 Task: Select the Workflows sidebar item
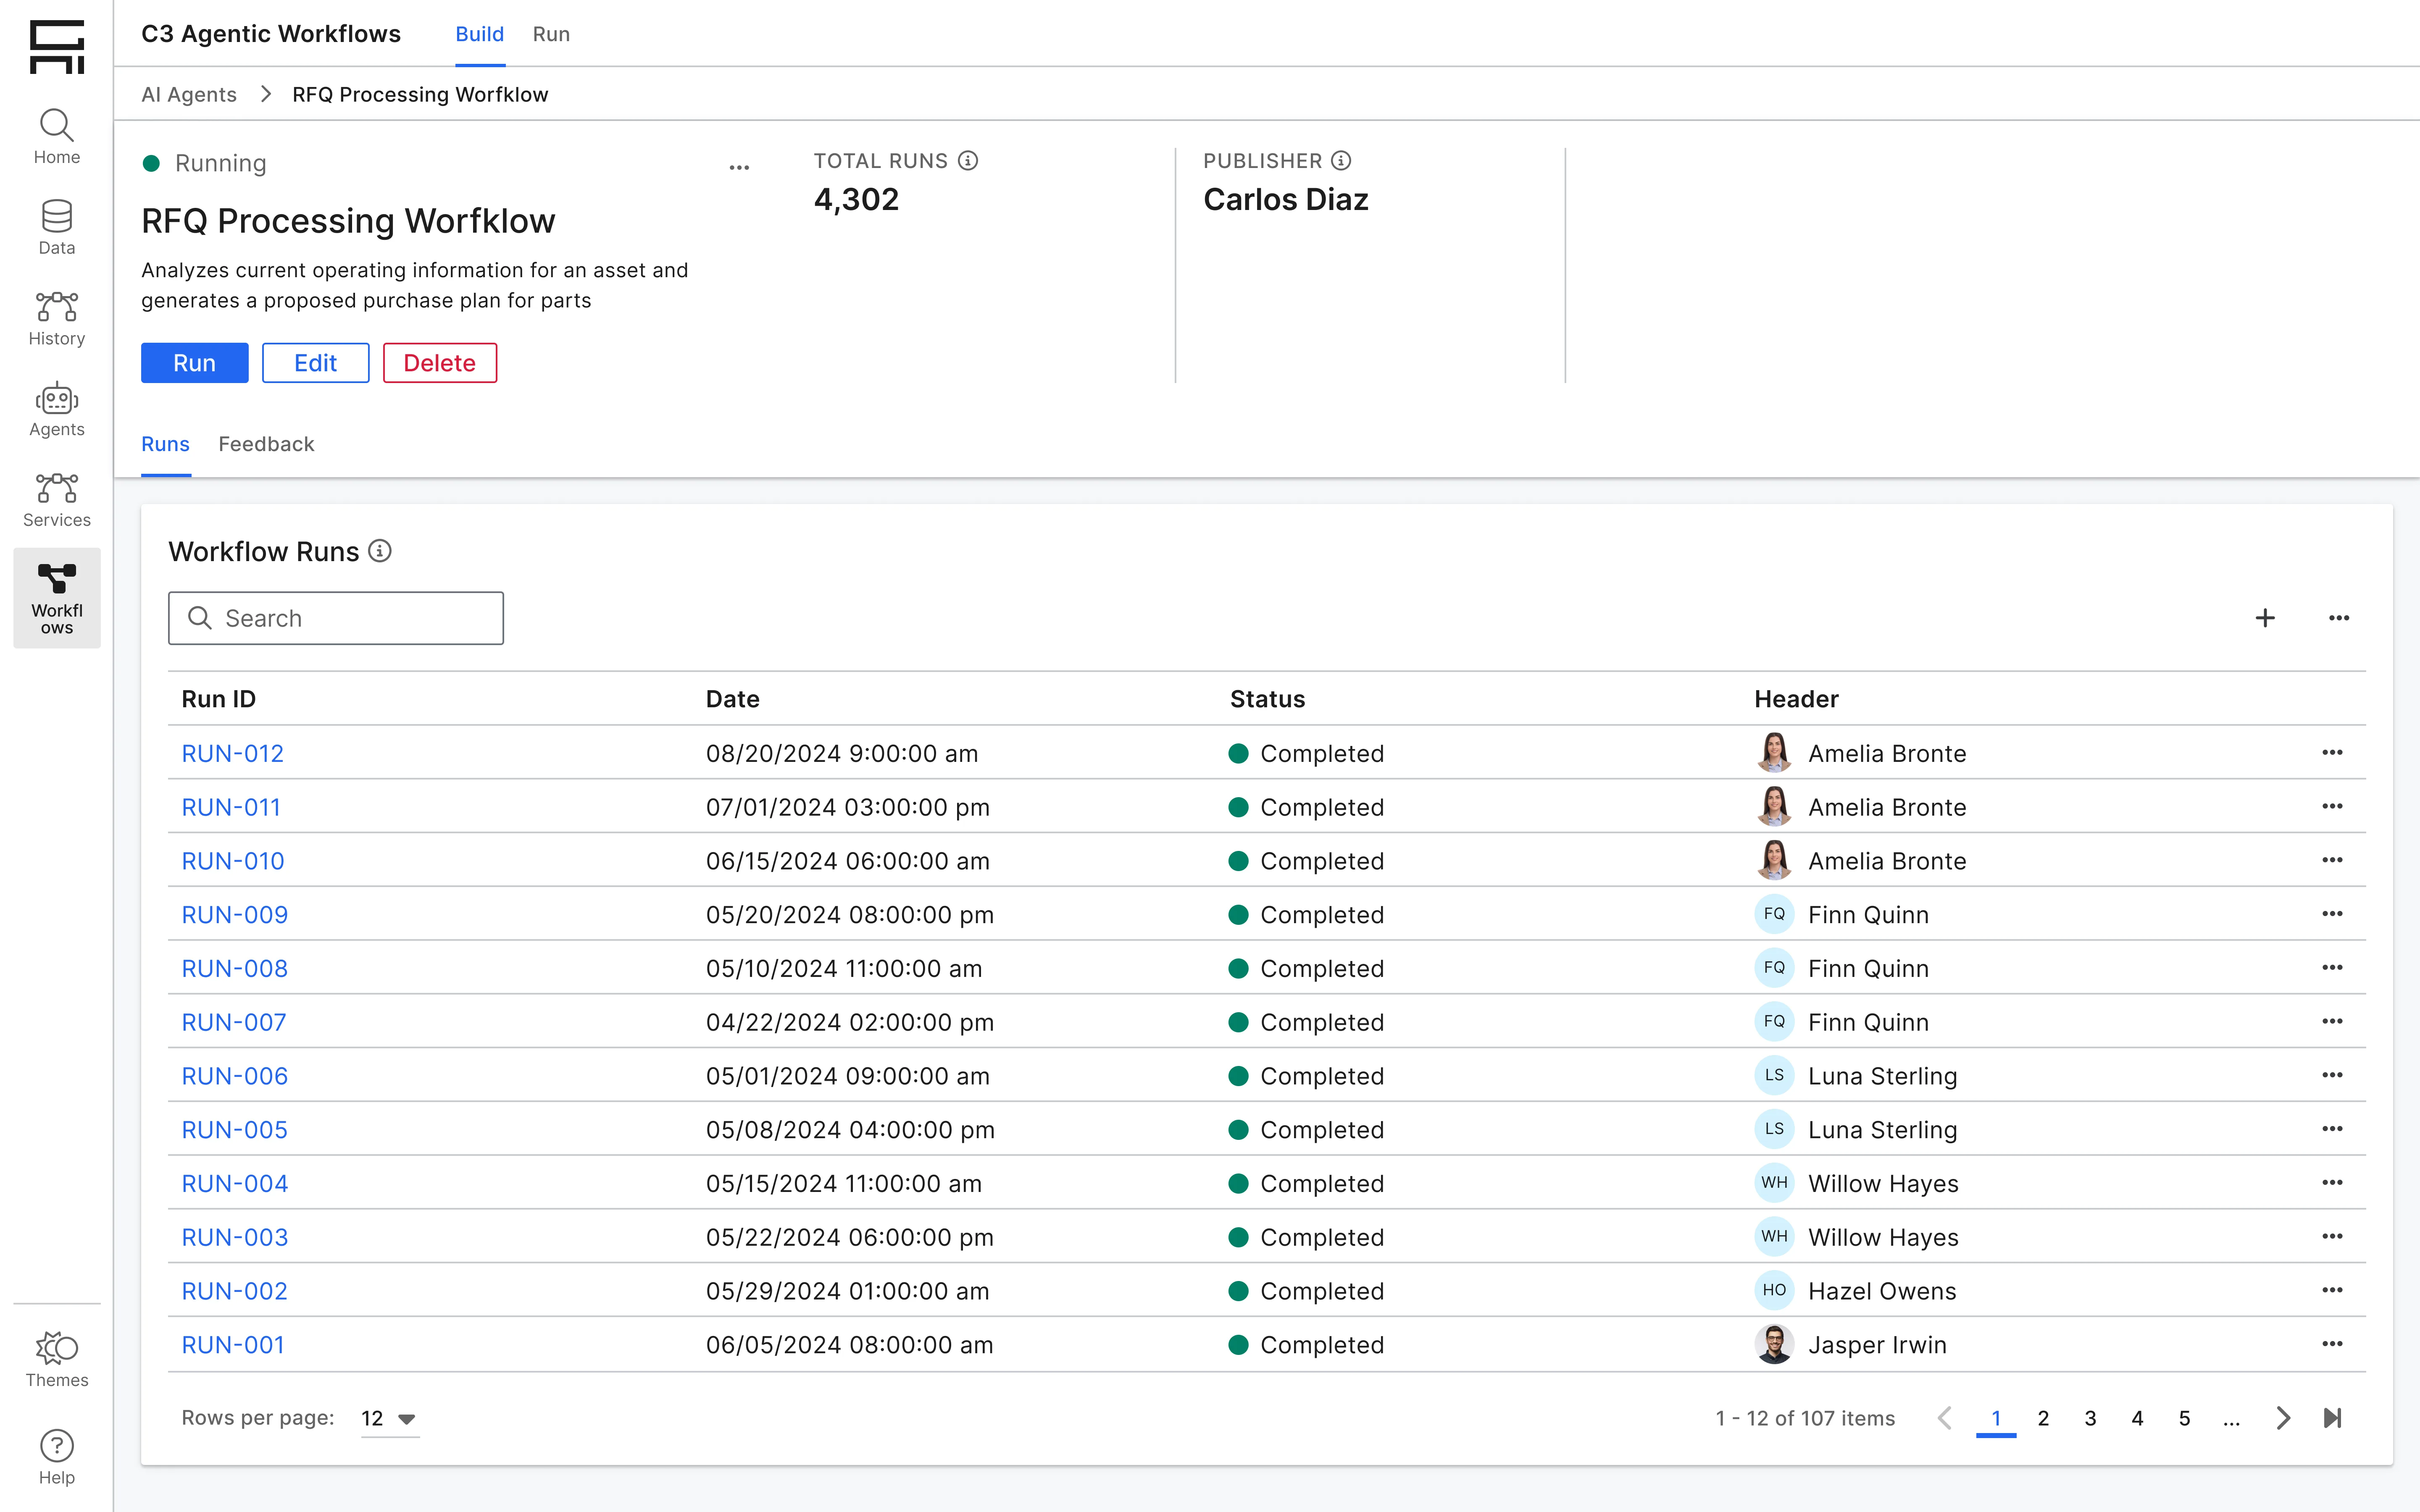(57, 598)
